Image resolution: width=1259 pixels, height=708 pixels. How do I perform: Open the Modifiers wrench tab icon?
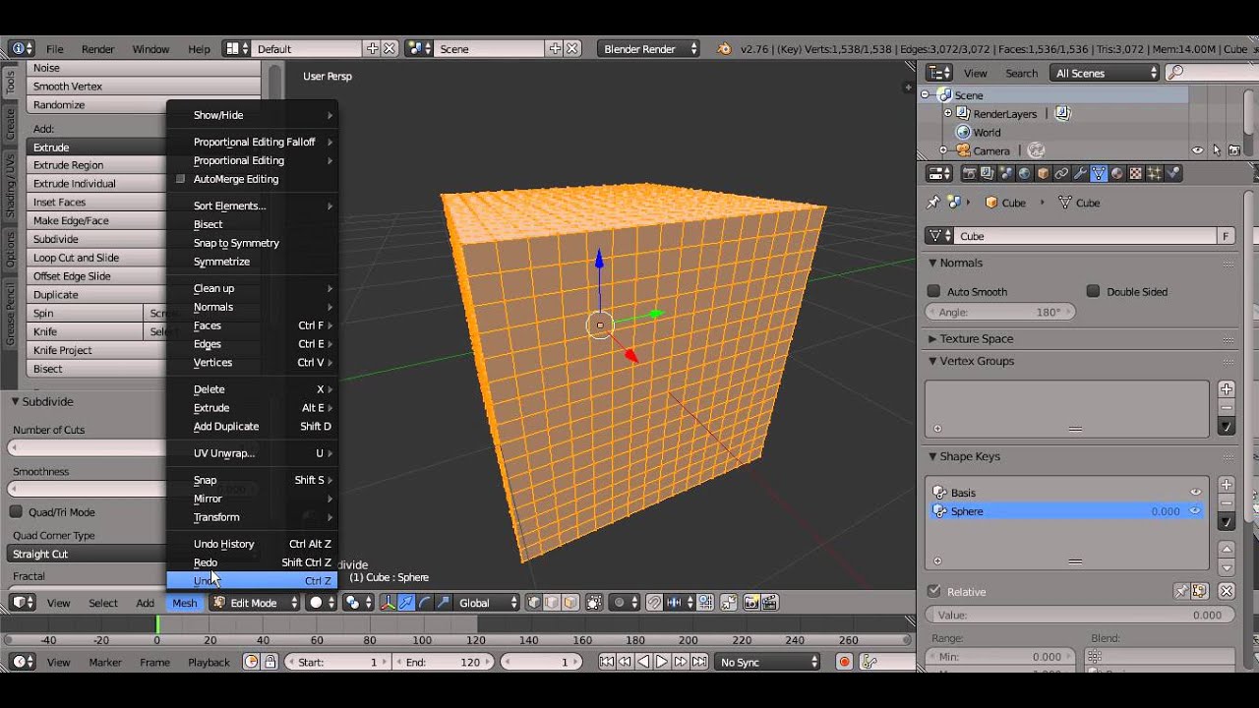[1080, 173]
